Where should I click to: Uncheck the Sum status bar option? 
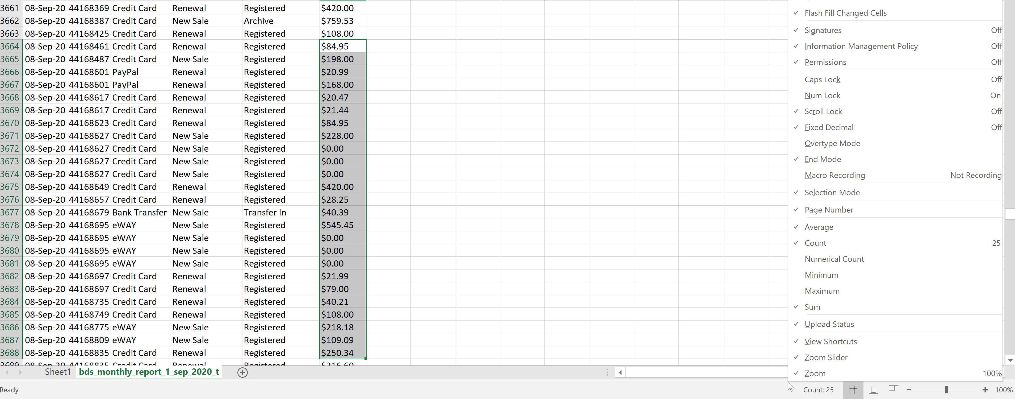812,307
